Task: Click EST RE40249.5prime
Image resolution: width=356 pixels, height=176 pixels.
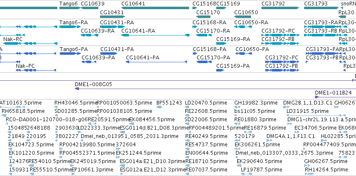Action: pyautogui.click(x=206, y=136)
